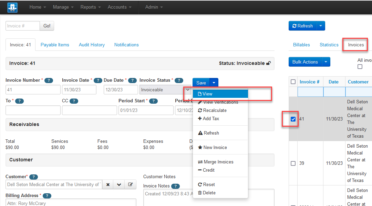Choose Credit from the menu
372x206 pixels.
point(220,170)
